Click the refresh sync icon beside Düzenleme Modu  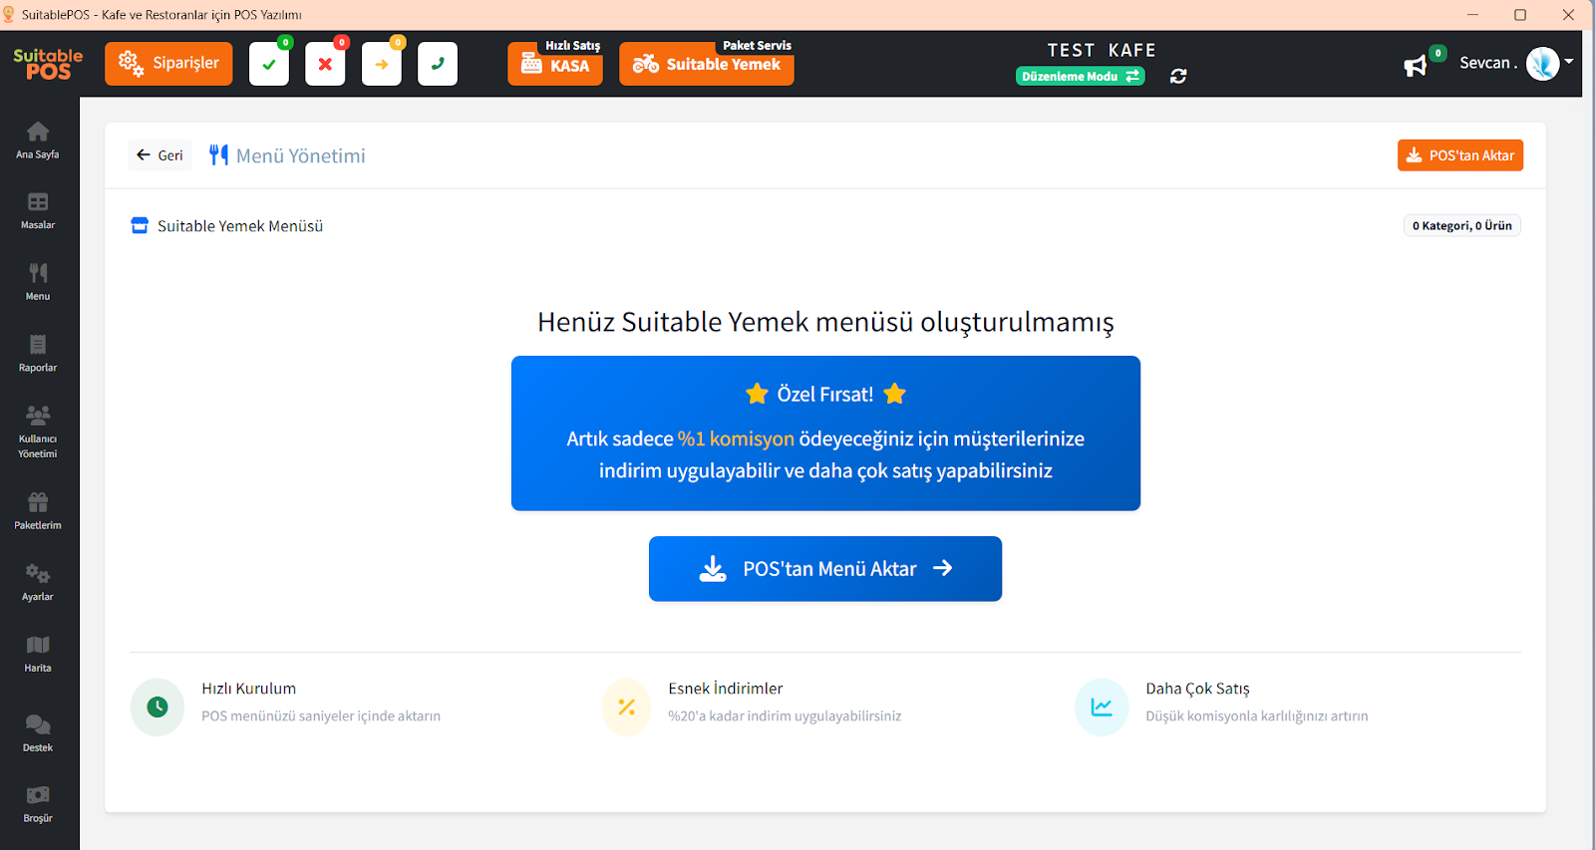pos(1178,77)
